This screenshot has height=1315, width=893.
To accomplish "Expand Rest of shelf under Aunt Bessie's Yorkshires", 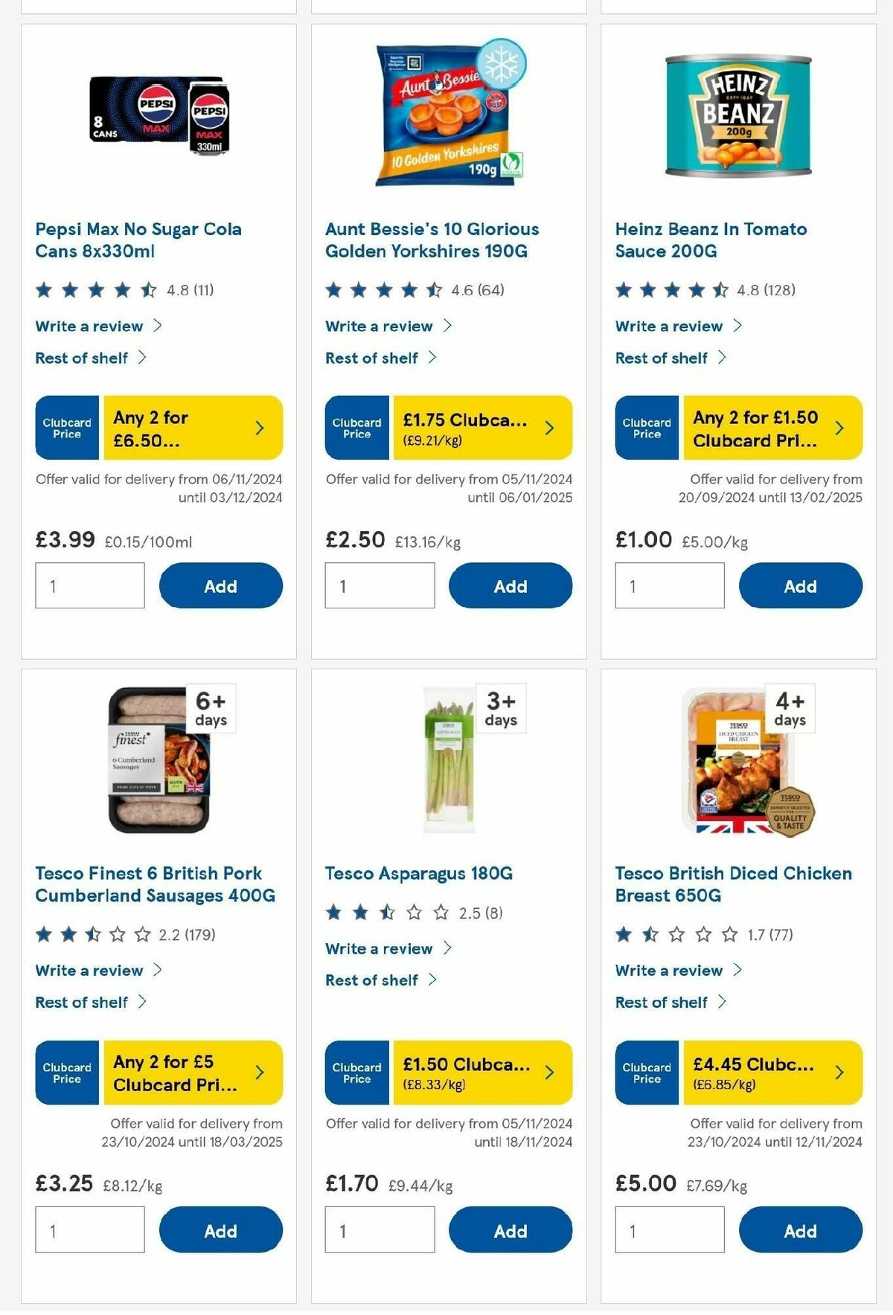I will [371, 358].
